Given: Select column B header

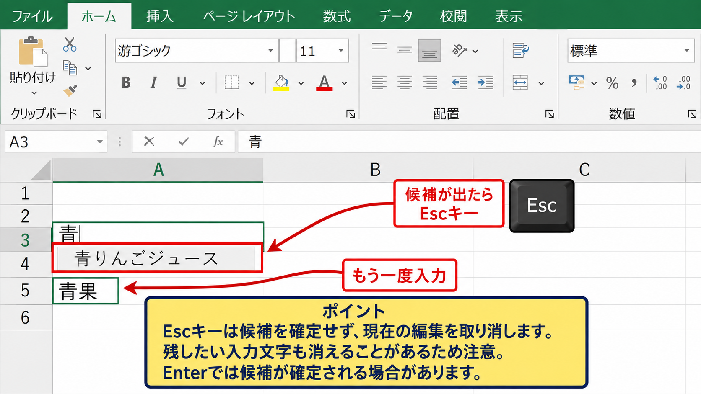Looking at the screenshot, I should pyautogui.click(x=368, y=170).
